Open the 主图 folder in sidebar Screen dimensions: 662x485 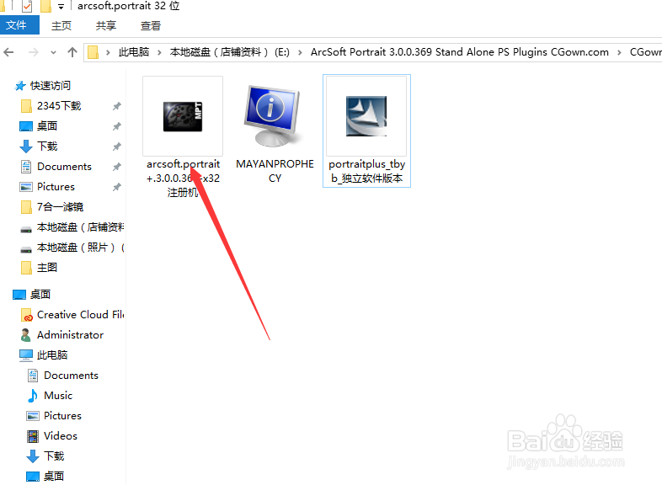[47, 268]
